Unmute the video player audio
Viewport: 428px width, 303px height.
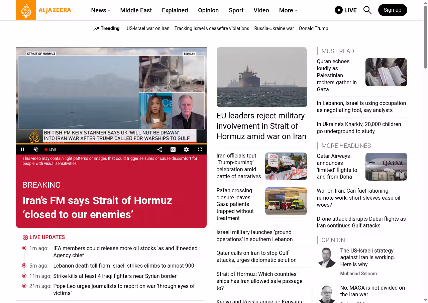[x=36, y=149]
